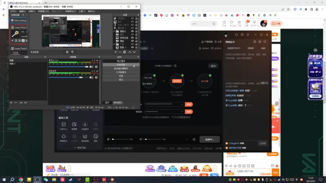Switch to the 在线用户(637) tab
The height and width of the screenshot is (183, 326).
(233, 48)
